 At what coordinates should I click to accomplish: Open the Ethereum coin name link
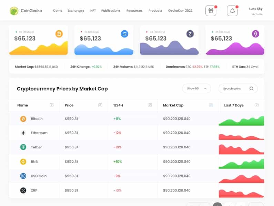[x=39, y=133]
